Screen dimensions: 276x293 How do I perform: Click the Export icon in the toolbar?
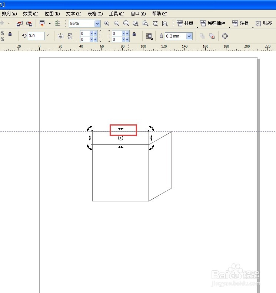tap(29, 23)
